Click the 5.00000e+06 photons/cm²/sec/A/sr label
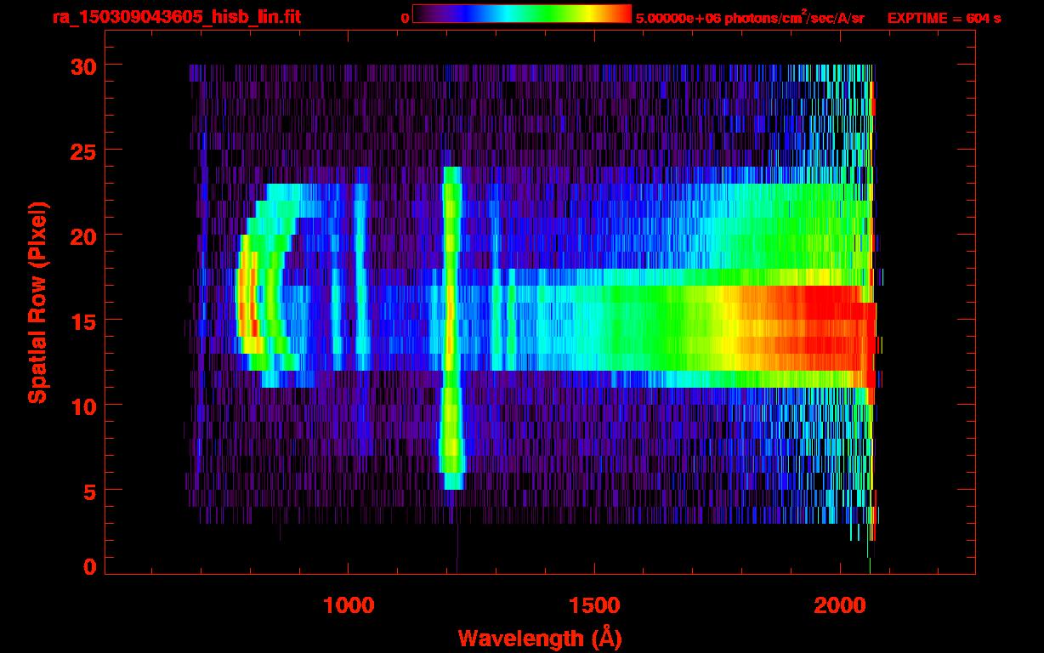The height and width of the screenshot is (653, 1044). 750,17
